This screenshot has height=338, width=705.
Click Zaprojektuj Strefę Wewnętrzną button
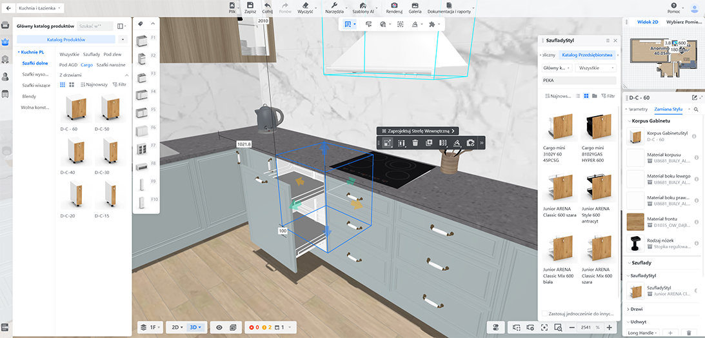point(418,130)
